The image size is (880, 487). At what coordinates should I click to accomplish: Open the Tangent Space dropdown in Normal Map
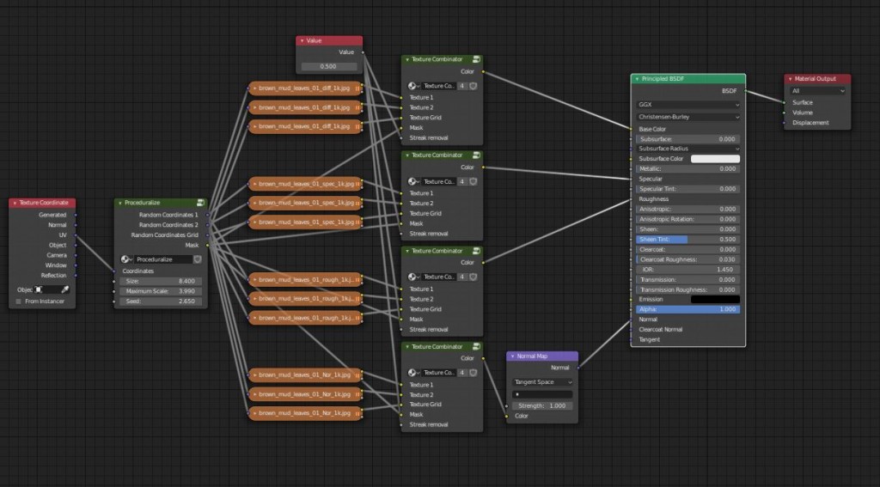[541, 382]
